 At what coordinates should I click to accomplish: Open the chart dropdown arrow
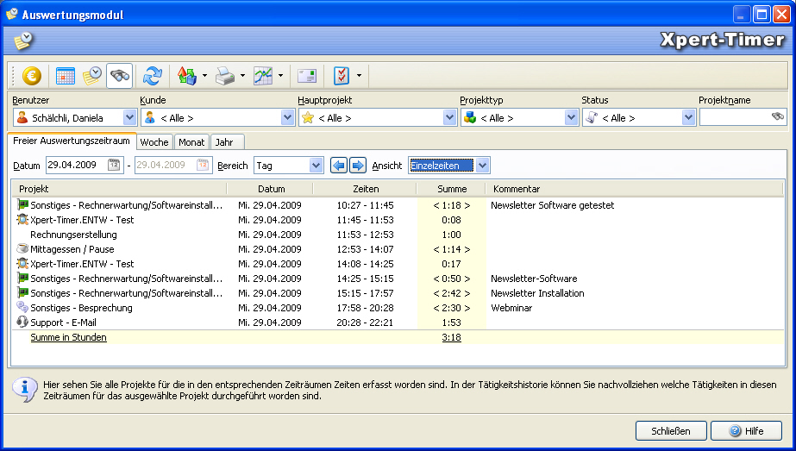click(281, 76)
